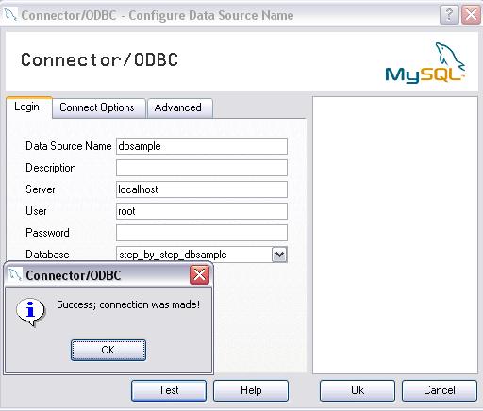This screenshot has width=483, height=411.
Task: Expand the Database dropdown arrow
Action: click(279, 255)
